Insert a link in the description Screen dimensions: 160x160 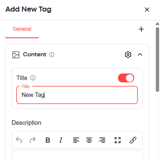coord(133,140)
